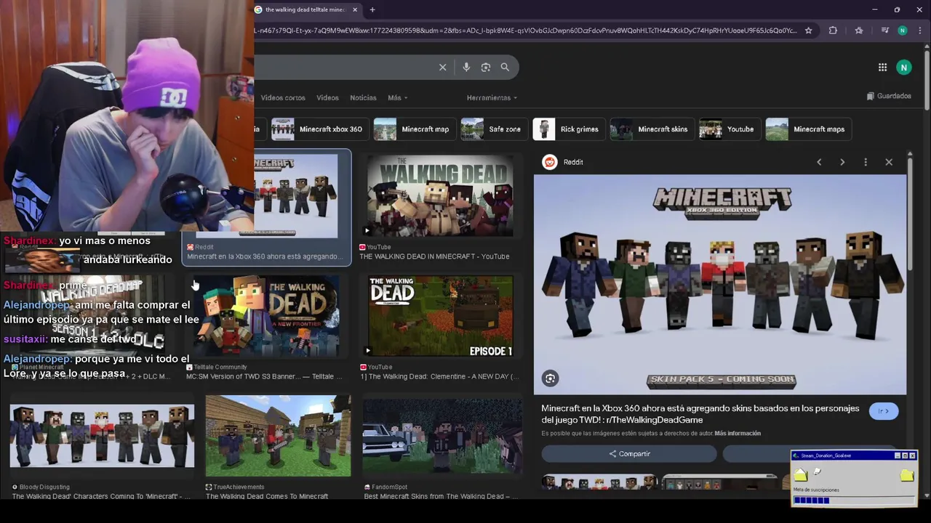Select the Safe zone filter chip
Screen dimensions: 931x523
(493, 129)
